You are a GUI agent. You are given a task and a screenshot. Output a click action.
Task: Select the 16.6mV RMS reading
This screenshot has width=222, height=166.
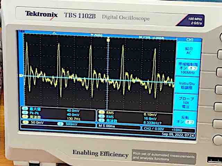150,119
